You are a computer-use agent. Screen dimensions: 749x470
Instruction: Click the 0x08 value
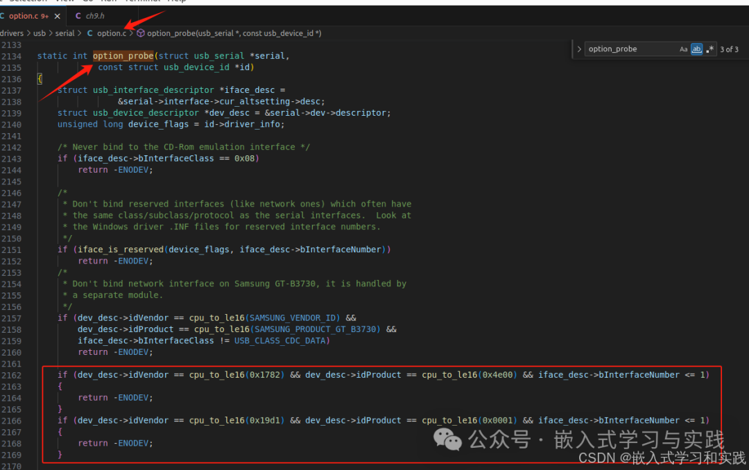[x=245, y=159]
